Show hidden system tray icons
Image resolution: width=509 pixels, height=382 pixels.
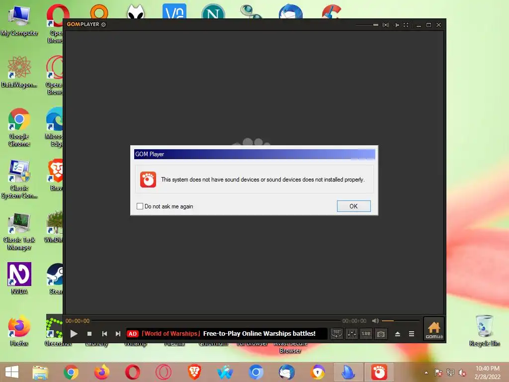coord(426,373)
